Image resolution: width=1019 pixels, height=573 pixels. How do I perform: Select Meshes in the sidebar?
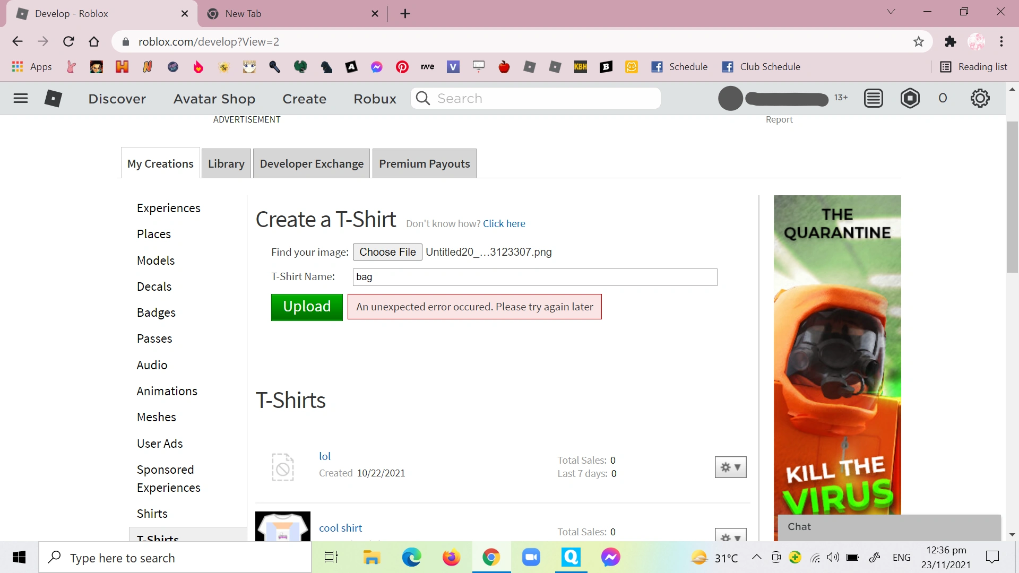(157, 417)
